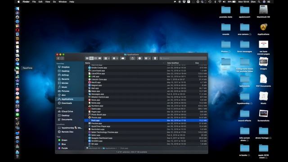Image resolution: width=288 pixels, height=162 pixels.
Task: Filter by the Purple tag
Action: pos(64,148)
